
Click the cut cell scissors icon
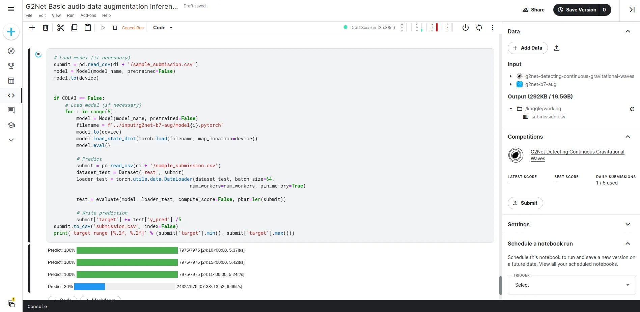pos(61,28)
